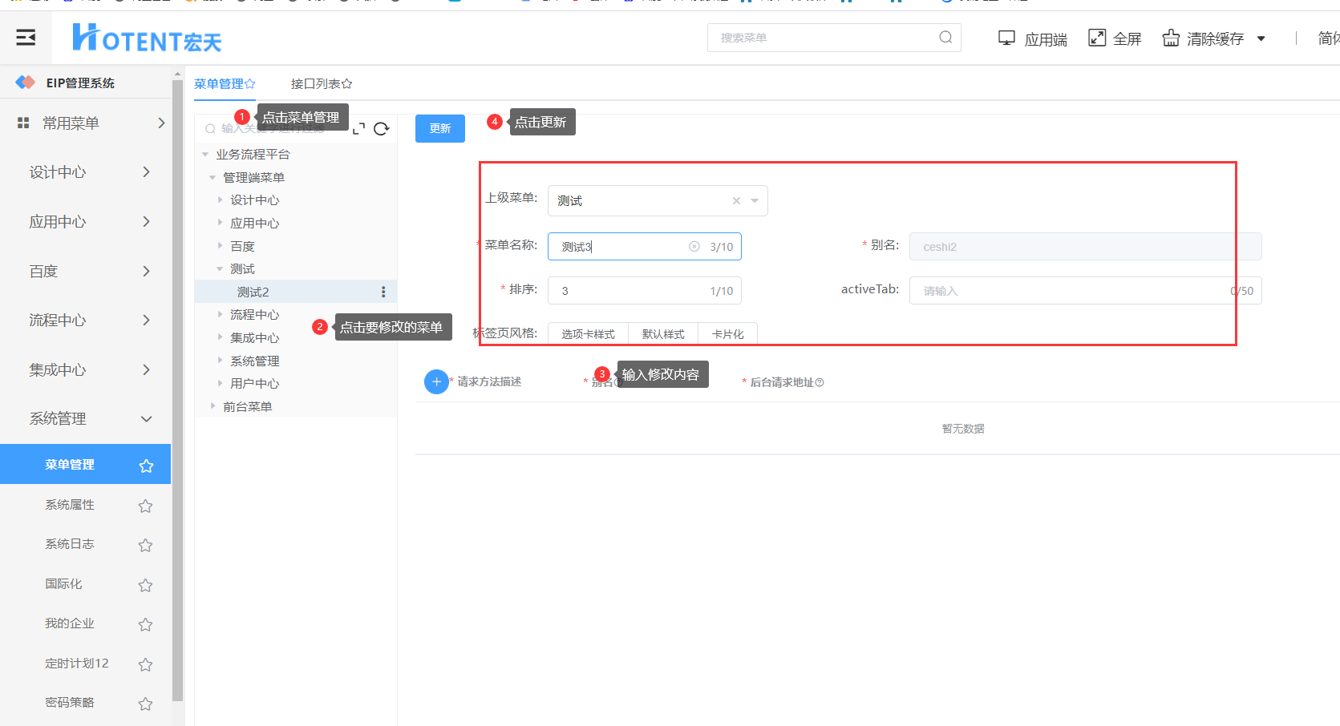Favorite 系统日志 with its star
Viewport: 1340px width, 726px height.
click(145, 545)
